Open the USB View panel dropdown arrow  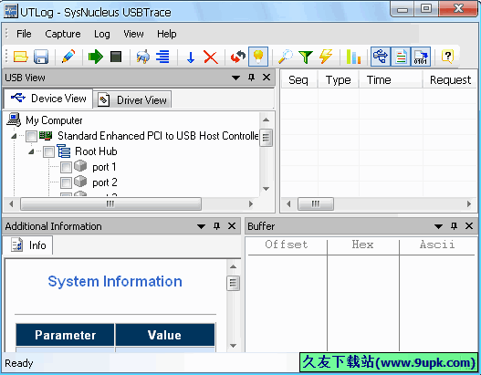pyautogui.click(x=235, y=78)
